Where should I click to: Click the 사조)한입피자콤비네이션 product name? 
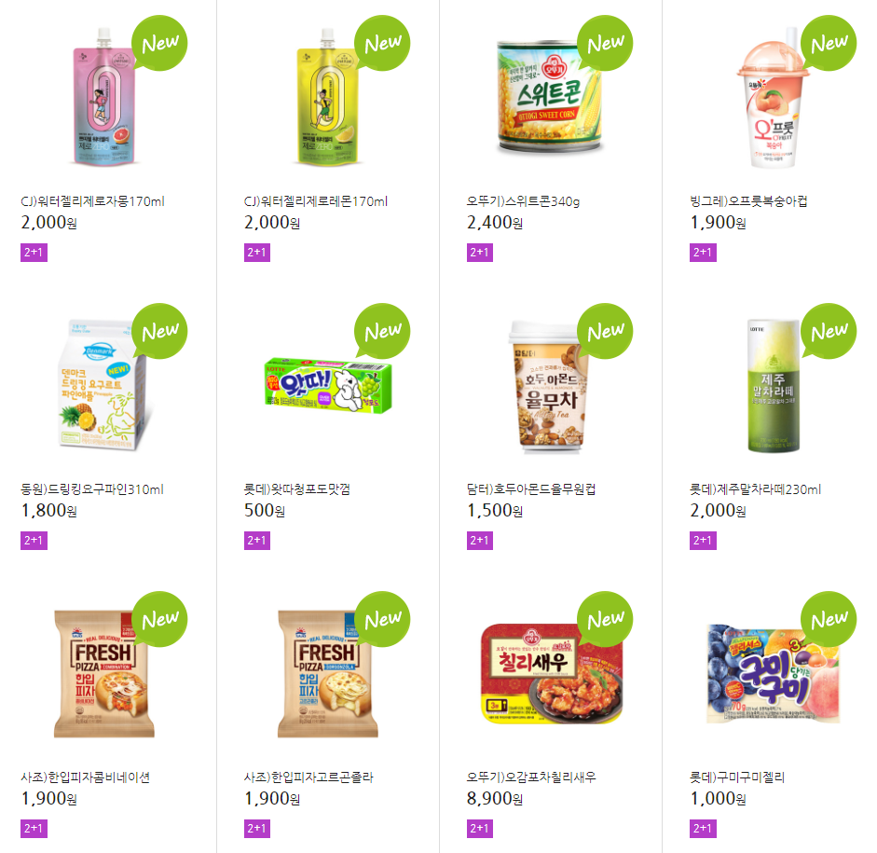pyautogui.click(x=85, y=777)
